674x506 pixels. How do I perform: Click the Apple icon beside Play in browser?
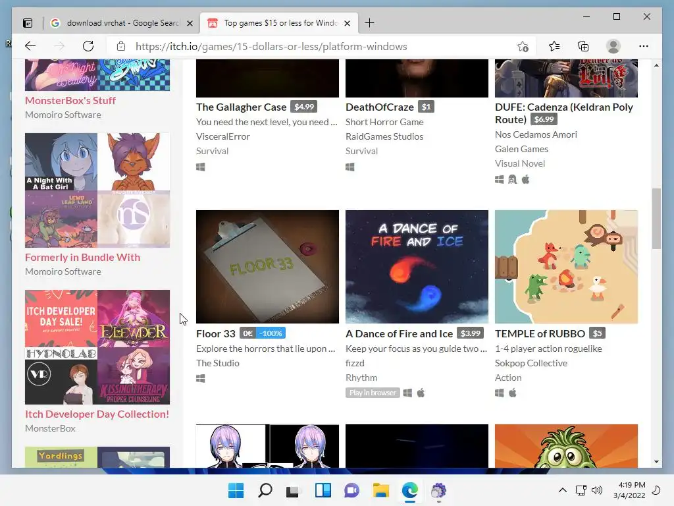[x=421, y=393]
